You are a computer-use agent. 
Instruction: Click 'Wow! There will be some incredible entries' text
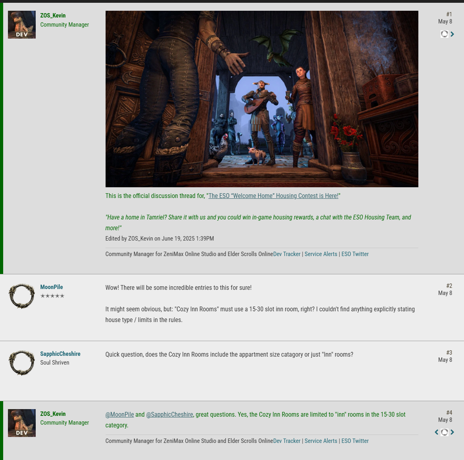tap(179, 288)
